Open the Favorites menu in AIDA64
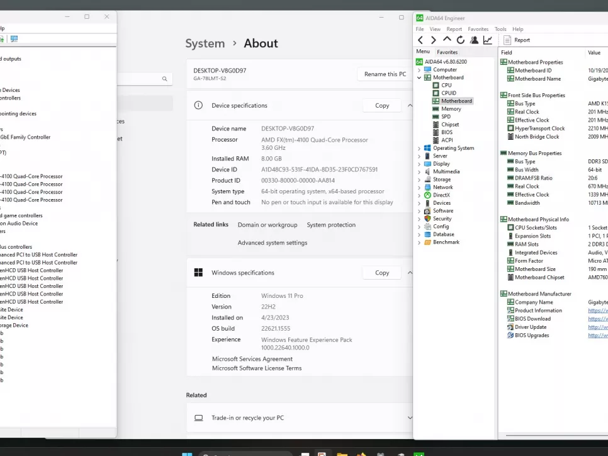The width and height of the screenshot is (608, 456). (x=478, y=29)
